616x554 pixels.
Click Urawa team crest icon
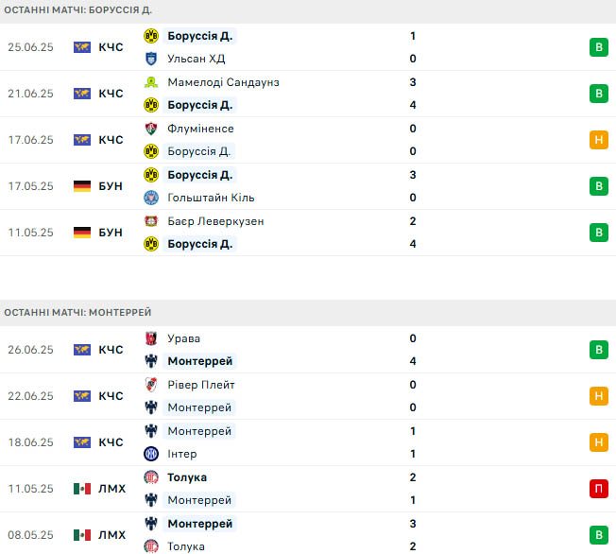click(151, 338)
